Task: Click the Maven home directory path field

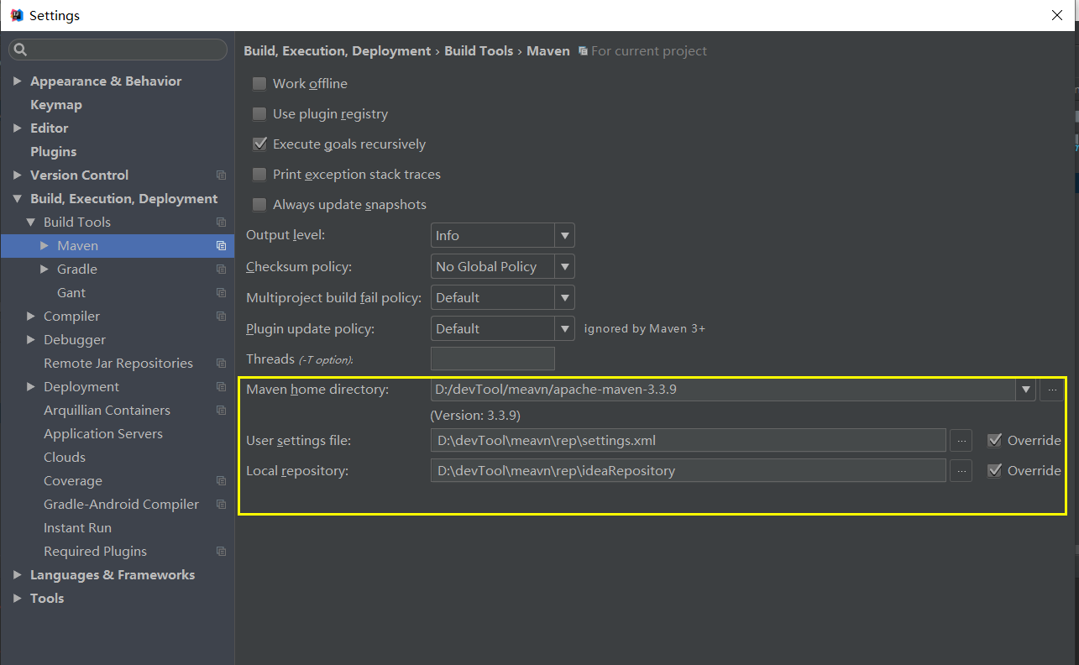Action: coord(723,390)
